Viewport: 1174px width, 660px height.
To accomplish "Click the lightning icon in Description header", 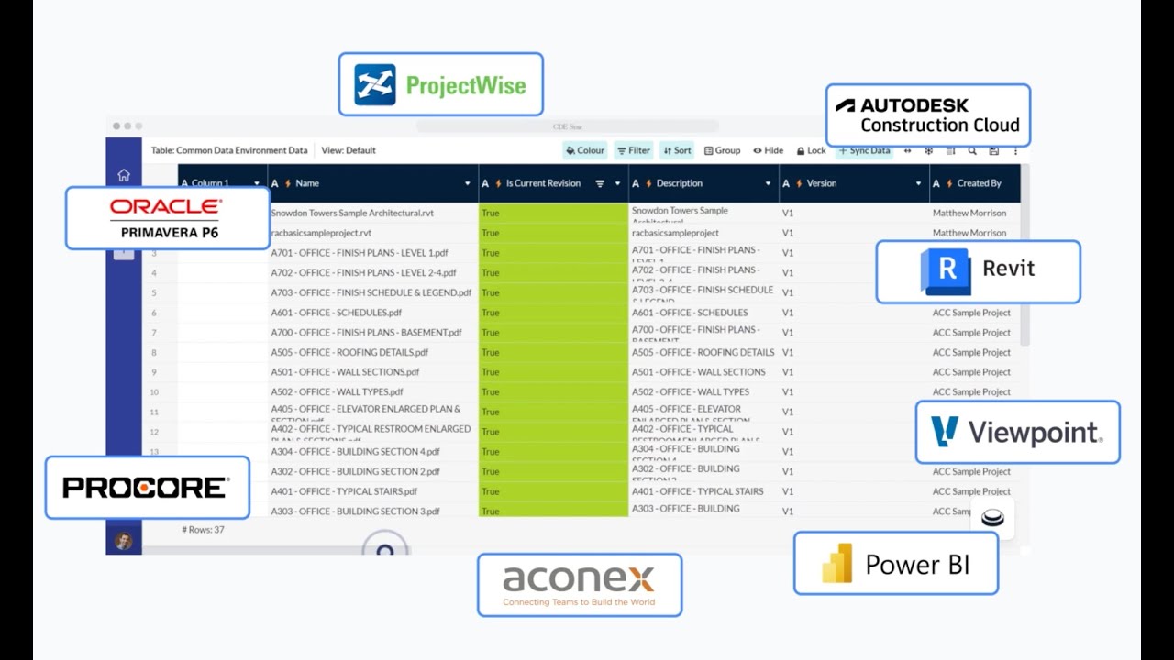I will pos(649,184).
